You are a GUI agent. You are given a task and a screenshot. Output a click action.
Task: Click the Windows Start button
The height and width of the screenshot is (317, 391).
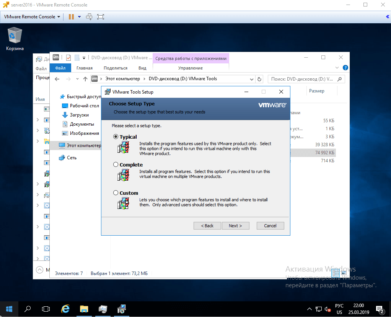pyautogui.click(x=9, y=309)
